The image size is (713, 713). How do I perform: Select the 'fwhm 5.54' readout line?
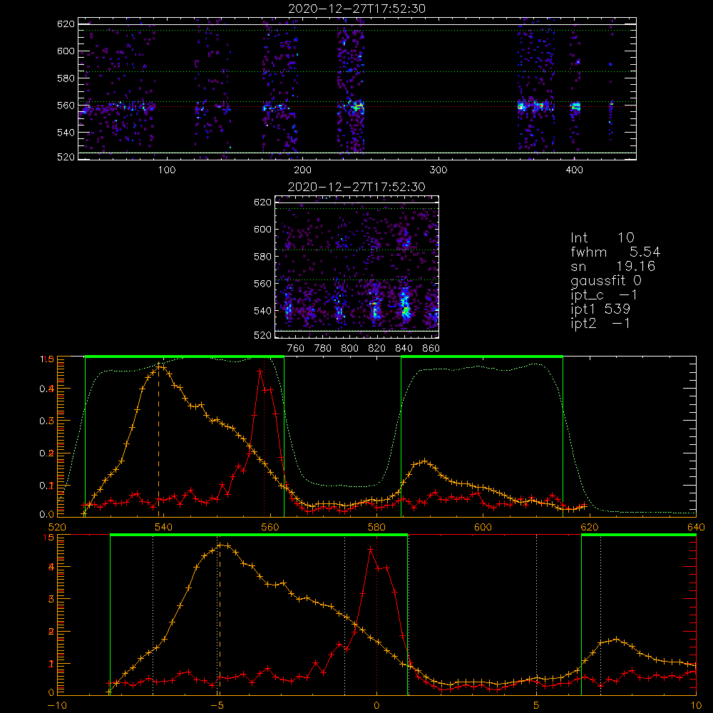point(615,252)
